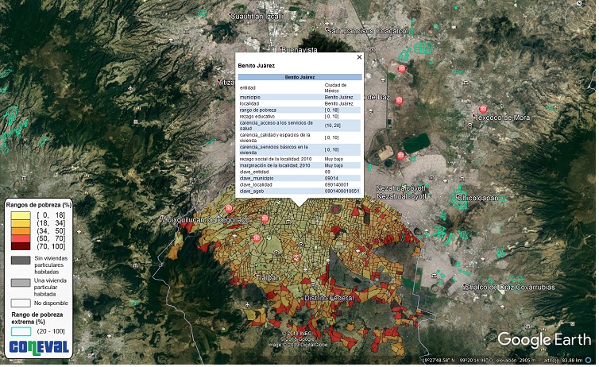Click red placemark beside the dark green lake
Image resolution: width=599 pixels, height=367 pixels.
point(401,156)
